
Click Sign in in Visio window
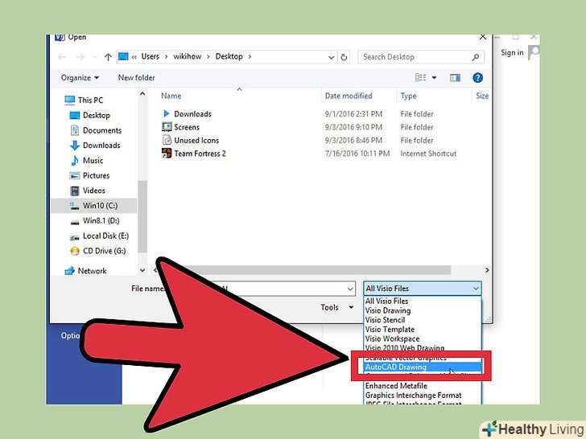click(512, 52)
